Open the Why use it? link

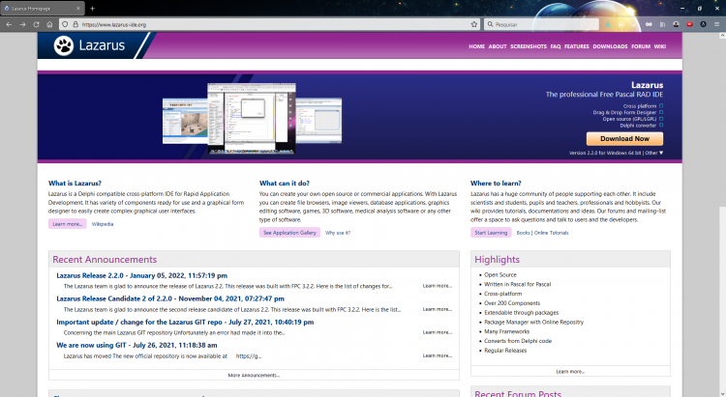point(338,233)
